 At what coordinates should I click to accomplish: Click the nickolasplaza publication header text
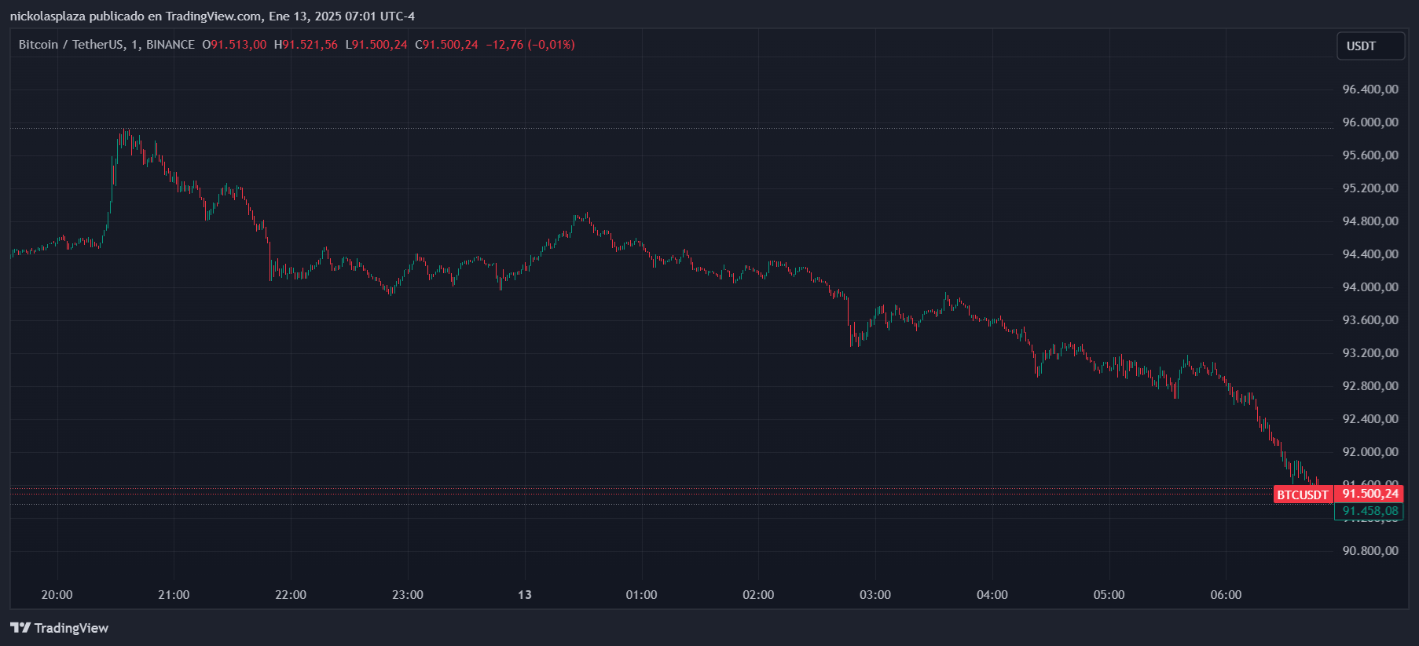212,16
